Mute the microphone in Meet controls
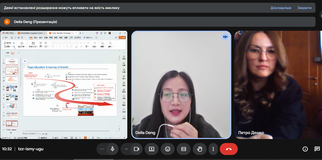Screen dimensions: 322x160 tap(113, 149)
